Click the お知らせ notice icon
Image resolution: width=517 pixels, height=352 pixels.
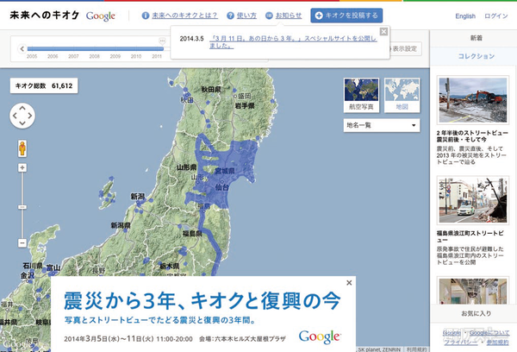269,16
